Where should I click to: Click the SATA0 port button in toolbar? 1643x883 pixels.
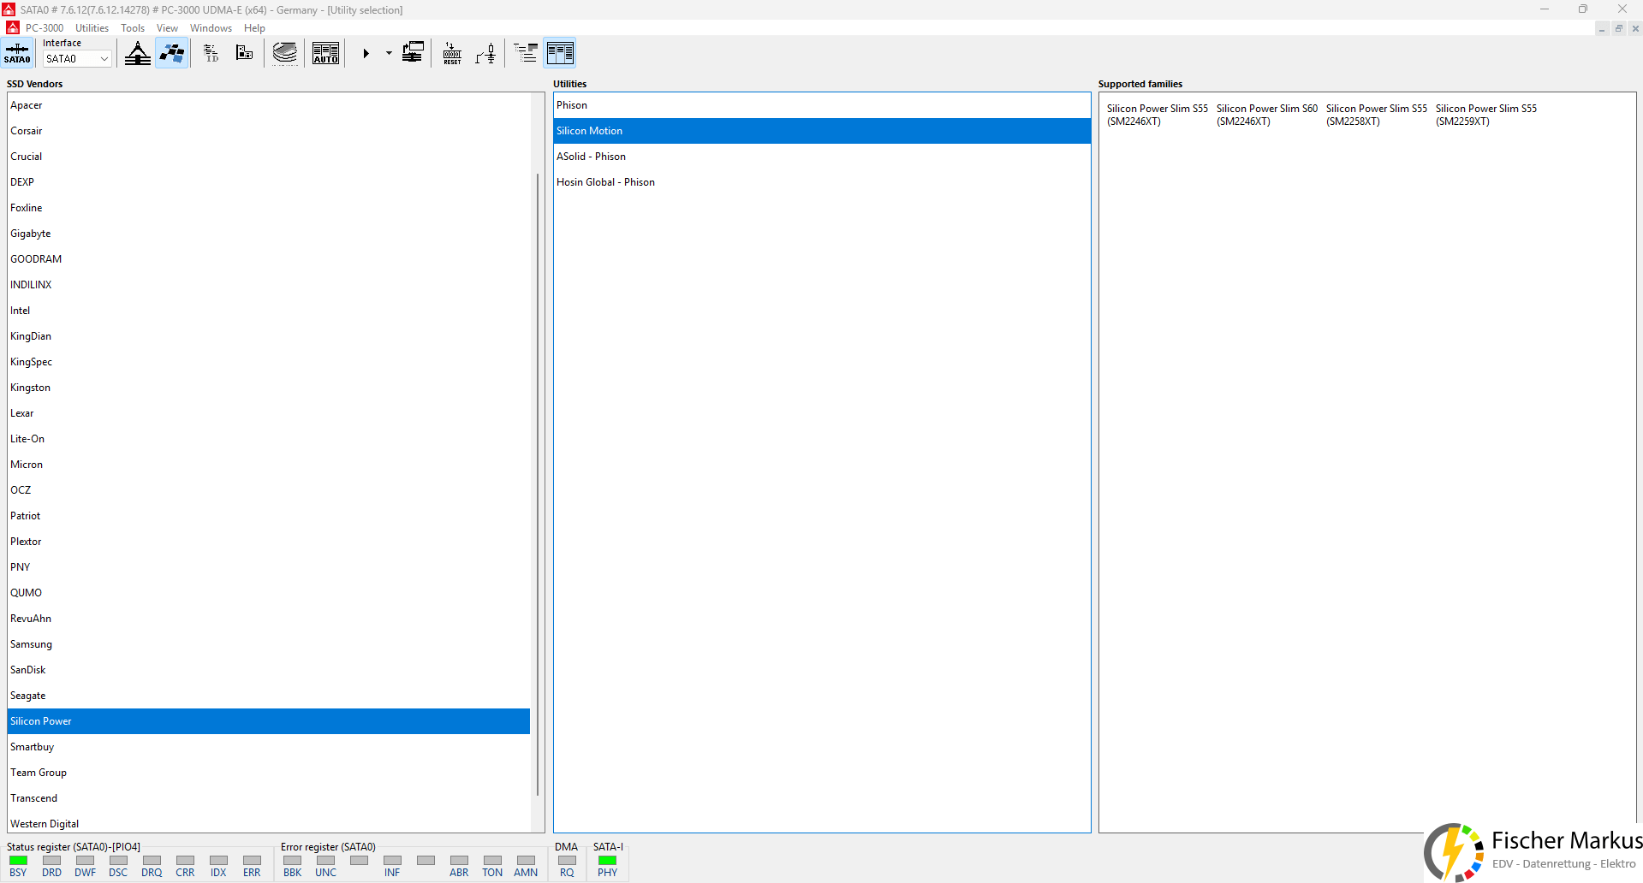pos(17,53)
